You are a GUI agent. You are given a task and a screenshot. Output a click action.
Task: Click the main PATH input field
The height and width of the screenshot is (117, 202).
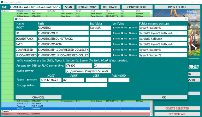35,7
